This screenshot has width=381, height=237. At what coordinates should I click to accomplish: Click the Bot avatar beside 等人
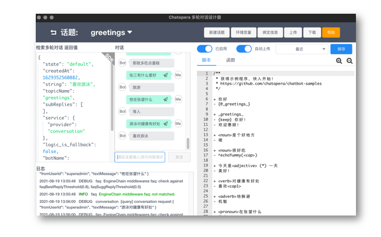[x=122, y=111]
